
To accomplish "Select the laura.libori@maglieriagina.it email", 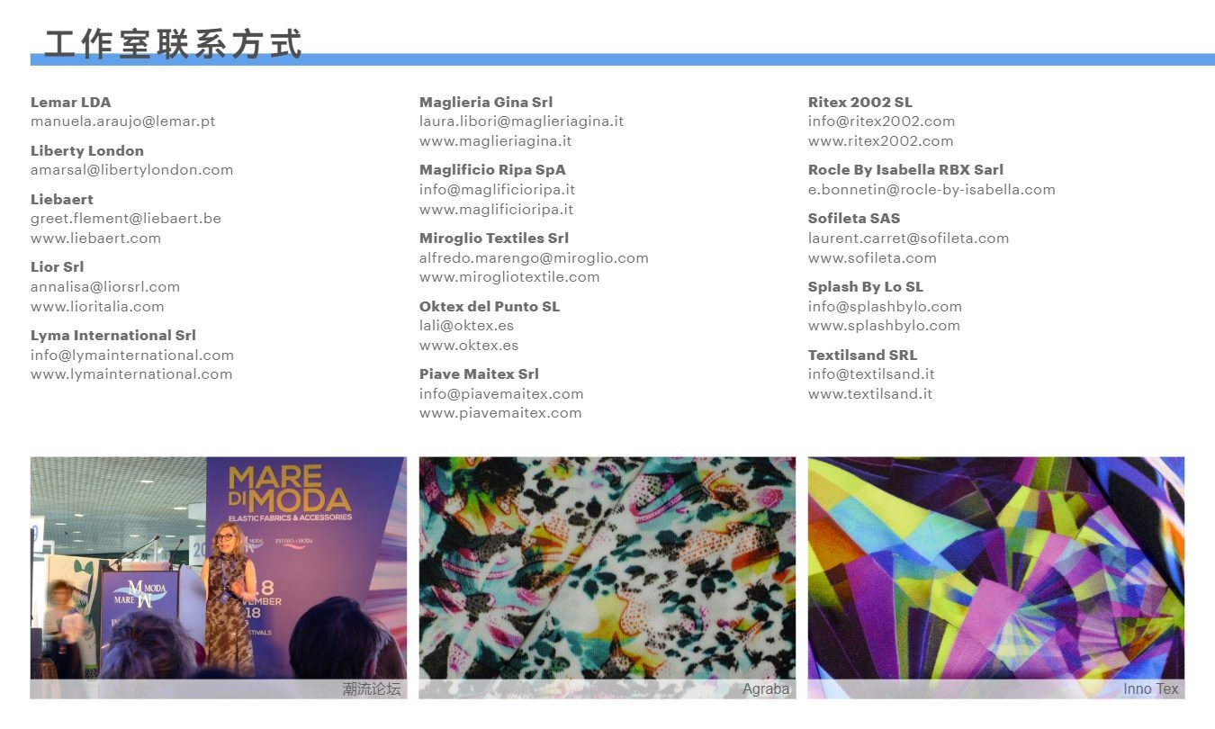I will click(x=521, y=121).
